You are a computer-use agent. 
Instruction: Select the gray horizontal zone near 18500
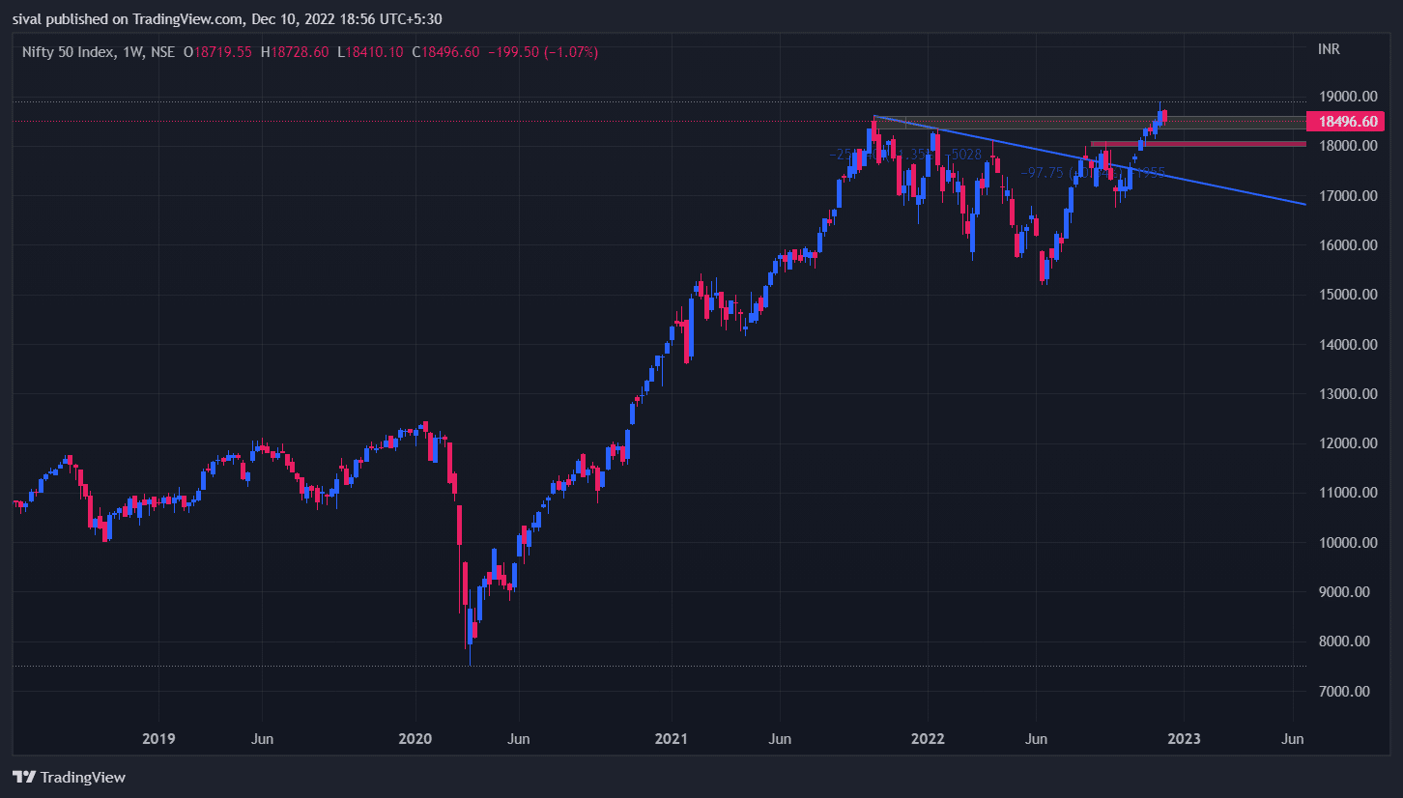[1090, 123]
